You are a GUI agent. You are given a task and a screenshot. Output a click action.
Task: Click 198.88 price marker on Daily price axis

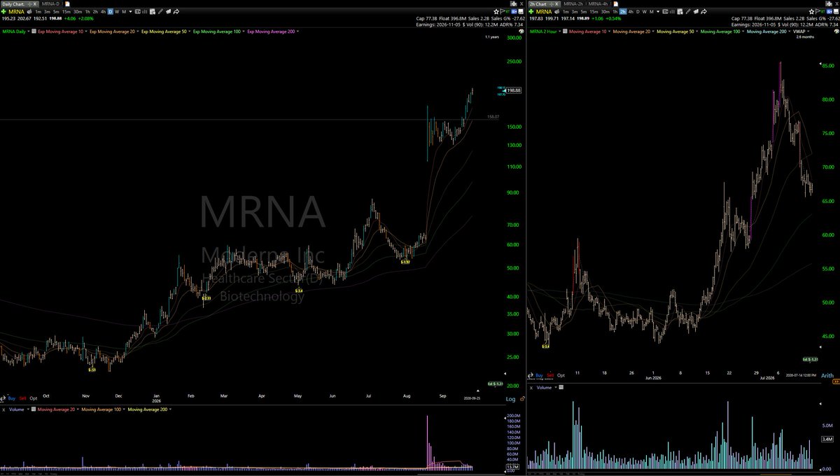514,90
